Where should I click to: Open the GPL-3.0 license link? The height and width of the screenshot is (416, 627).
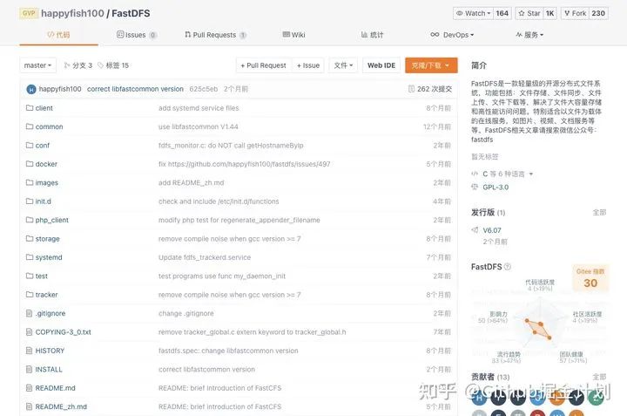[496, 187]
